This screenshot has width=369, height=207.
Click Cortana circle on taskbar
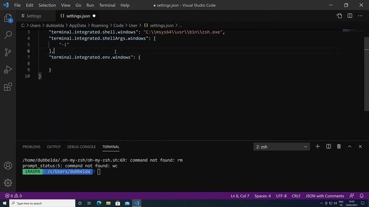point(80,203)
